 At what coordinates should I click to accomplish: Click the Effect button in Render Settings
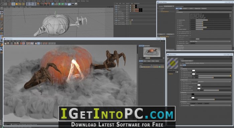pyautogui.click(x=161, y=34)
